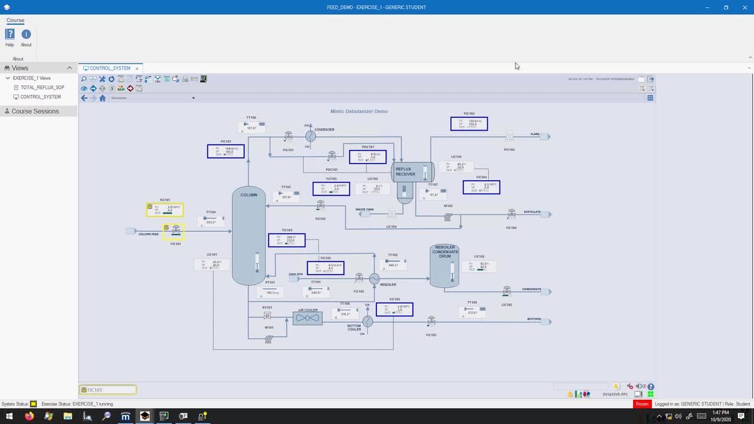The height and width of the screenshot is (424, 754).
Task: Click the gray diamond toolbar icon
Action: click(x=102, y=88)
